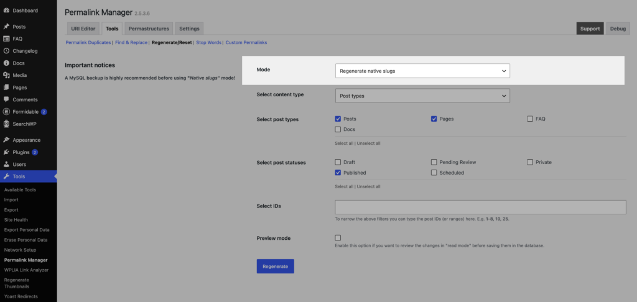
Task: Open the Regenerate/Reset section
Action: [x=172, y=42]
